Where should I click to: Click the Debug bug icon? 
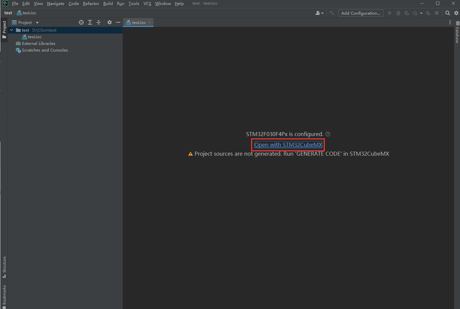[398, 13]
